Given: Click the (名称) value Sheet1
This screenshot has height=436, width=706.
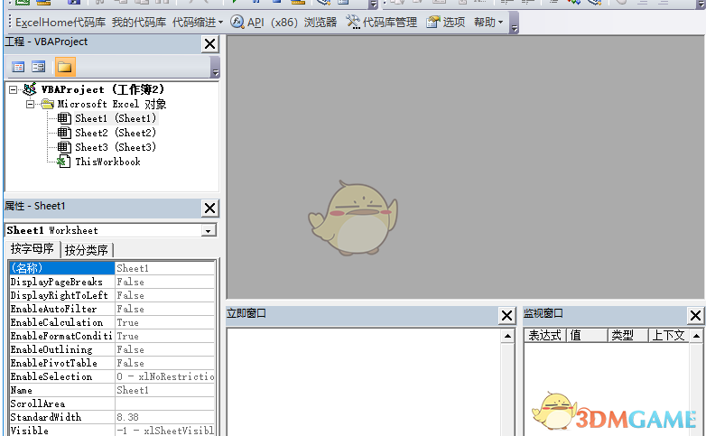Looking at the screenshot, I should pyautogui.click(x=165, y=268).
